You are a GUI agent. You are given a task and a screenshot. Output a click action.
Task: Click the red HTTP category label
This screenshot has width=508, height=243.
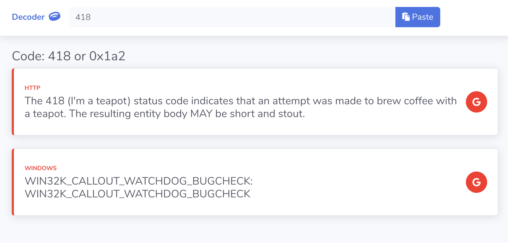point(32,88)
